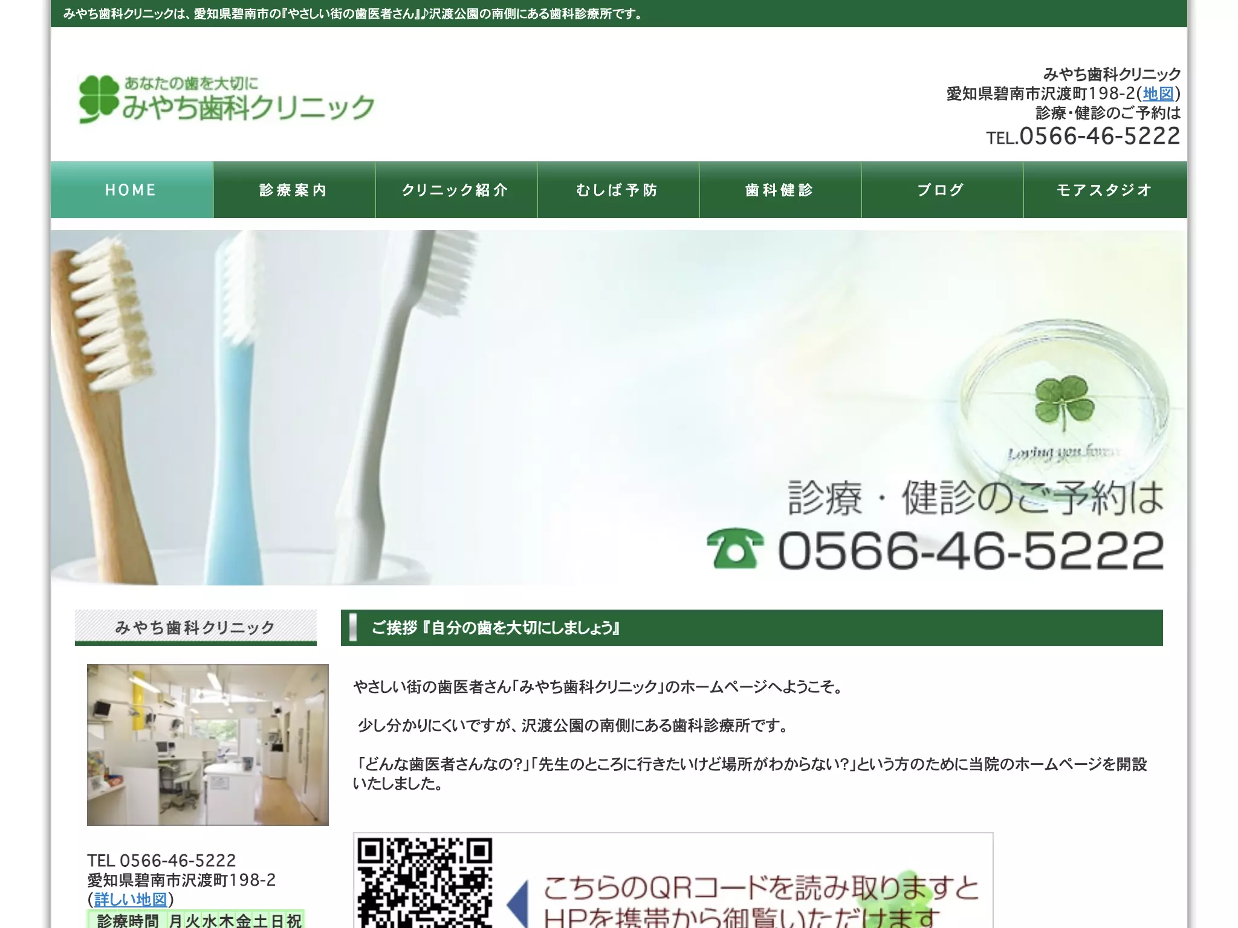Click the blue arrow beside QR code
Viewport: 1238px width, 928px height.
(517, 903)
